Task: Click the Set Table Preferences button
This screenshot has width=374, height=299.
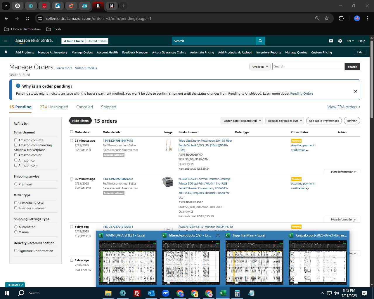Action: (x=324, y=121)
